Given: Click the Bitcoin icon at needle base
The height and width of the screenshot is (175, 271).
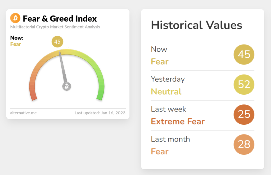Looking at the screenshot, I should (x=67, y=86).
